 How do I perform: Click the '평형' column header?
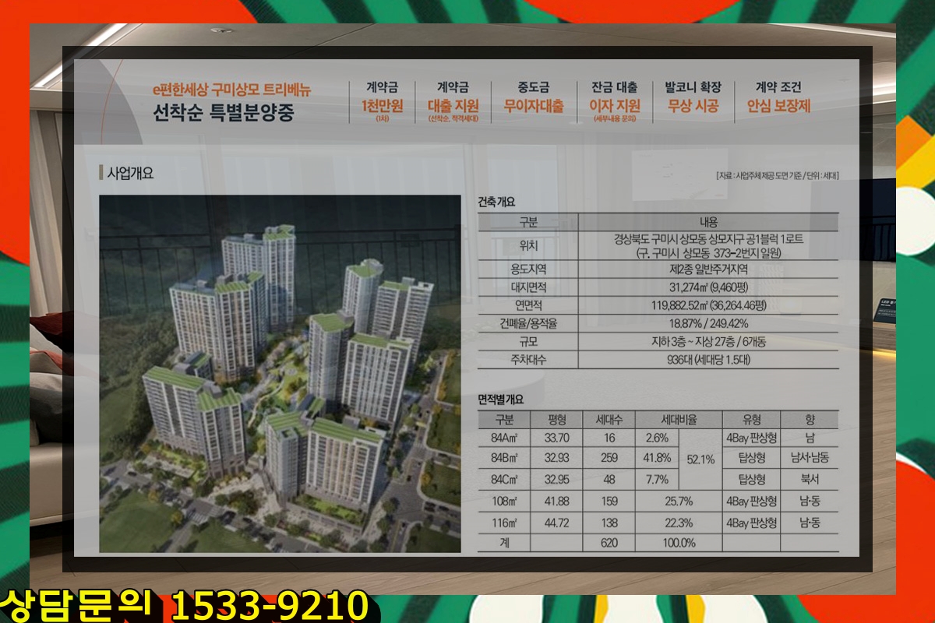coord(556,419)
